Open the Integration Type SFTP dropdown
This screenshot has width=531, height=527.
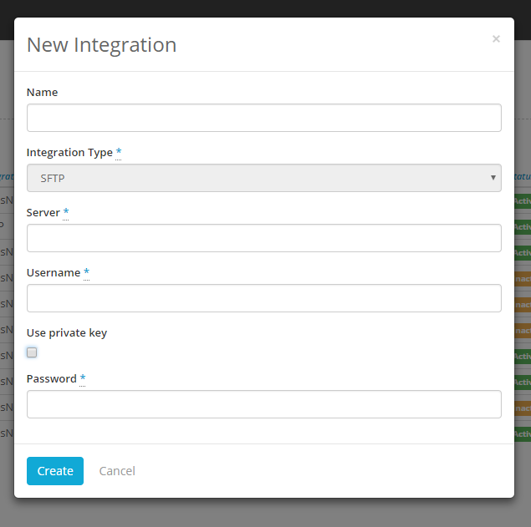pos(263,178)
